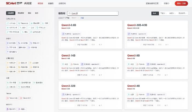Viewport: 192px width, 112px height.
Task: Sort models by 热度
Action: (155, 13)
